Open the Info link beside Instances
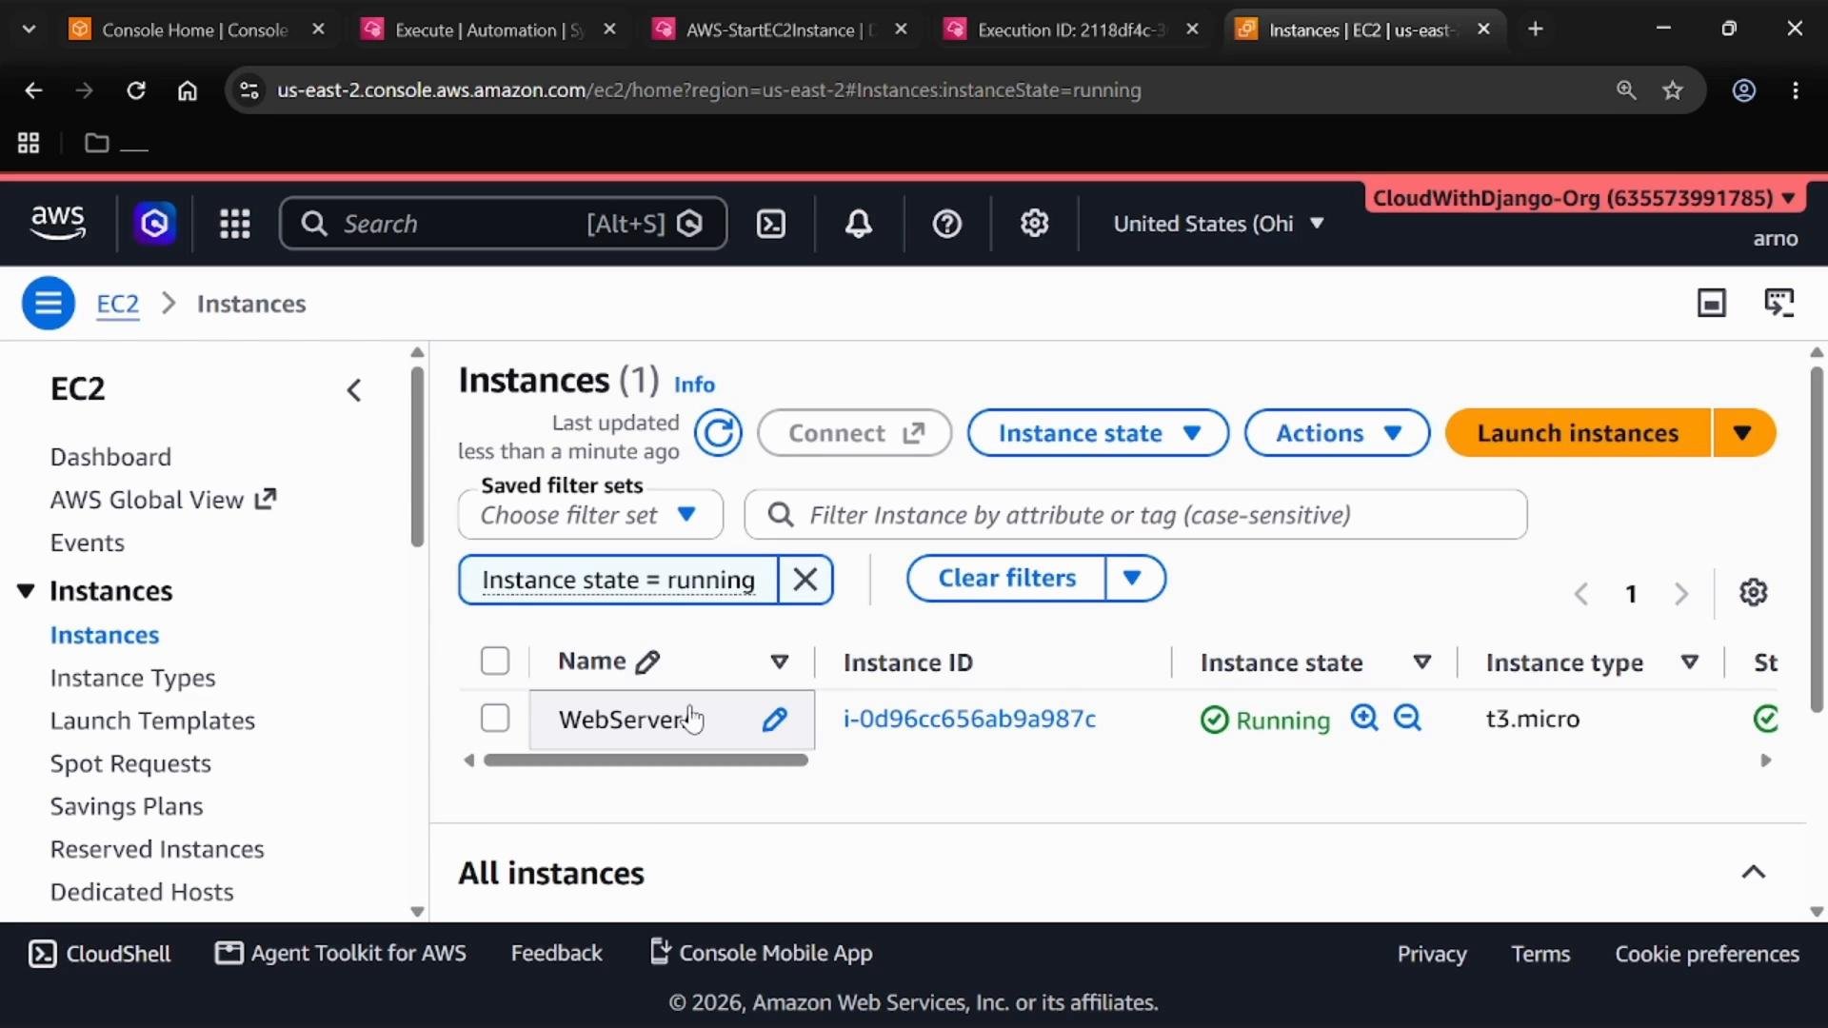 pos(694,385)
